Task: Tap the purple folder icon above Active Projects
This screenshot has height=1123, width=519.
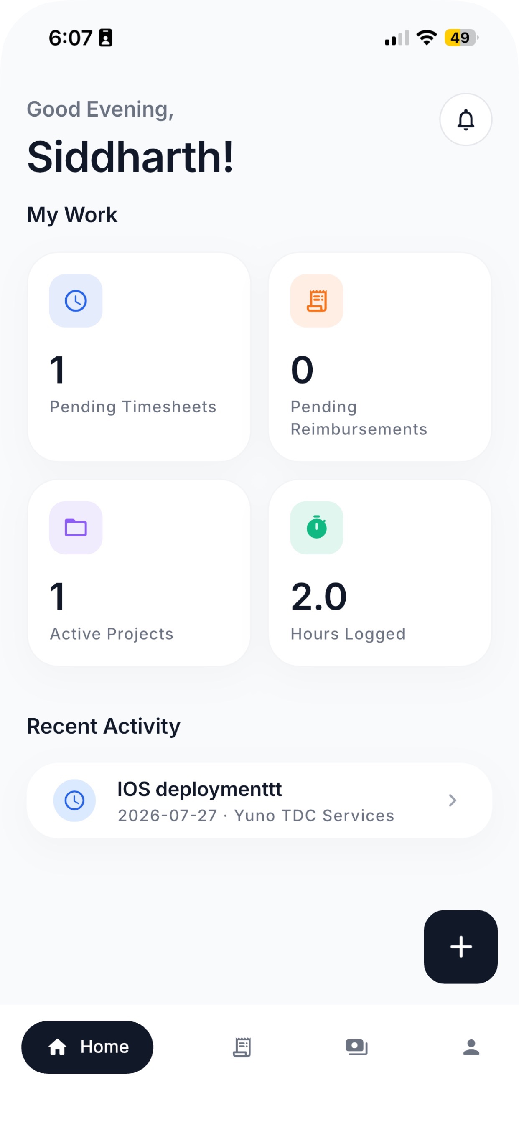Action: tap(76, 528)
